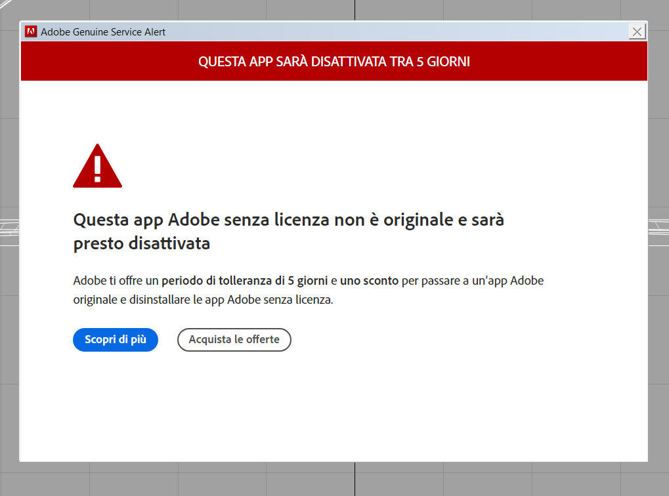Open Acquista le offerte
The image size is (669, 496).
[234, 339]
